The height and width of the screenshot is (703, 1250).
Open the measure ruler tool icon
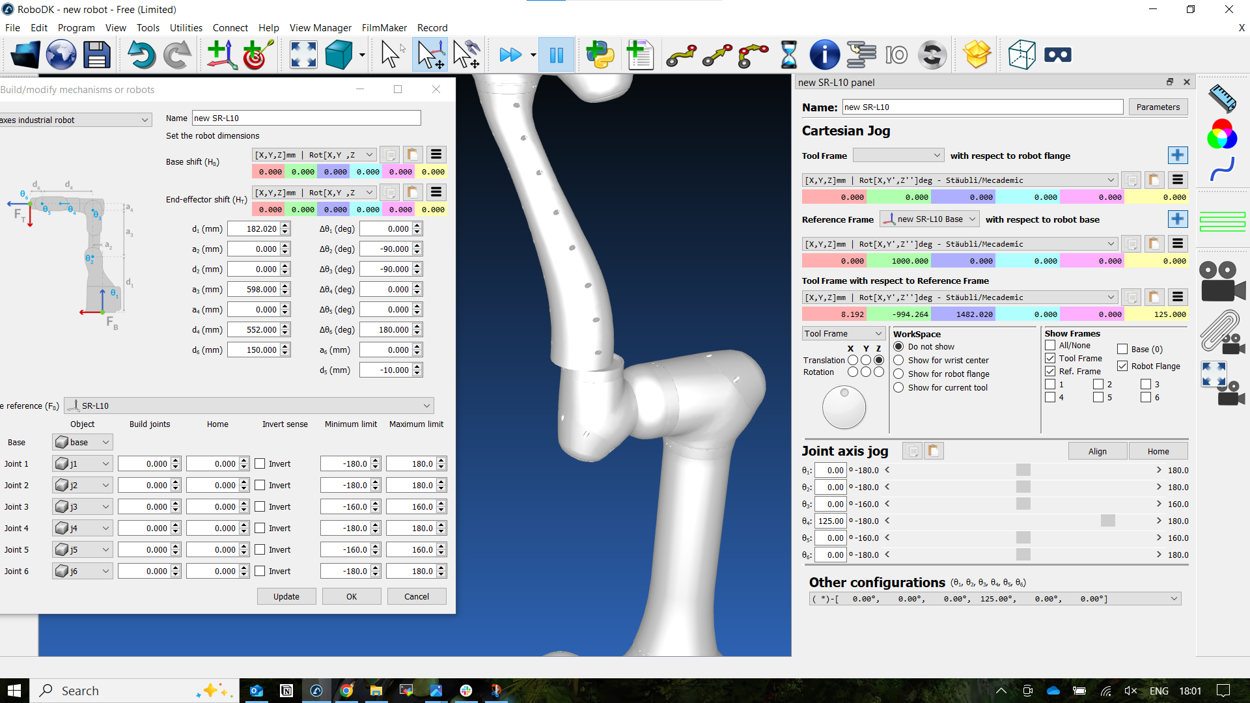pos(1222,98)
